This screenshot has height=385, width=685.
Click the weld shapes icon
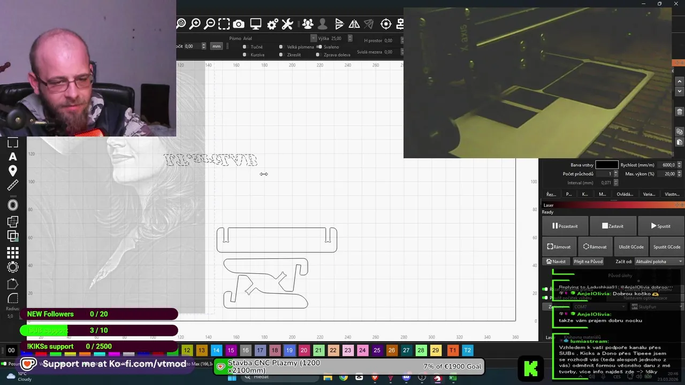click(x=13, y=222)
